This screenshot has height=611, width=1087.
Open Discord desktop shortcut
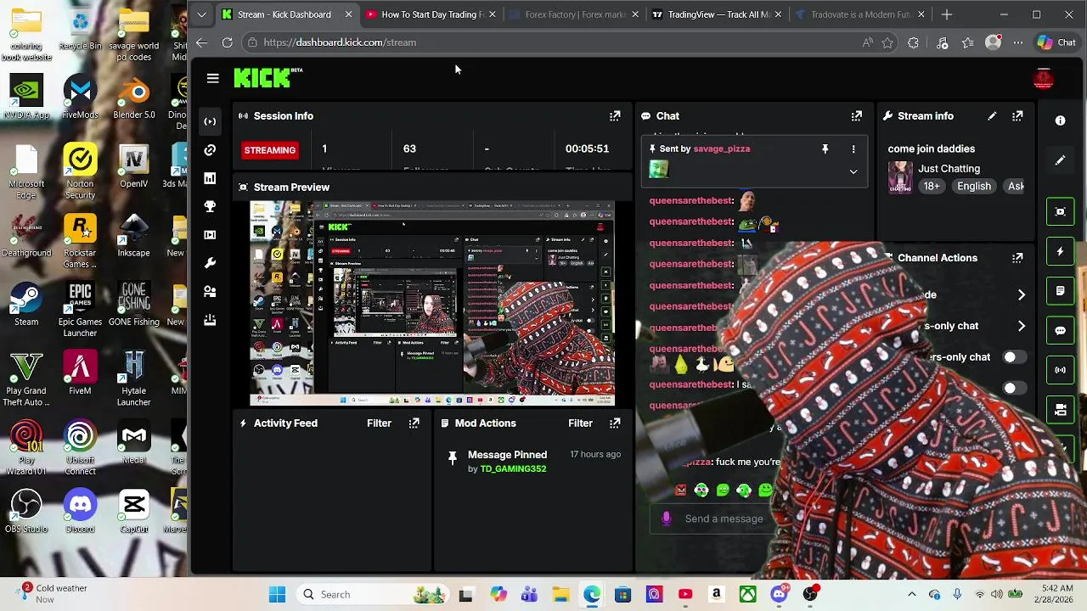[x=80, y=513]
